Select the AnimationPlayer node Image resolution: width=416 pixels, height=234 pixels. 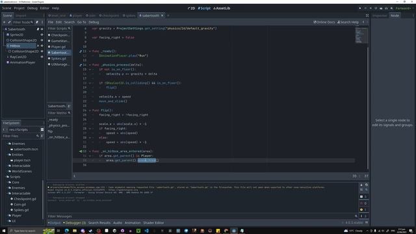(x=22, y=62)
